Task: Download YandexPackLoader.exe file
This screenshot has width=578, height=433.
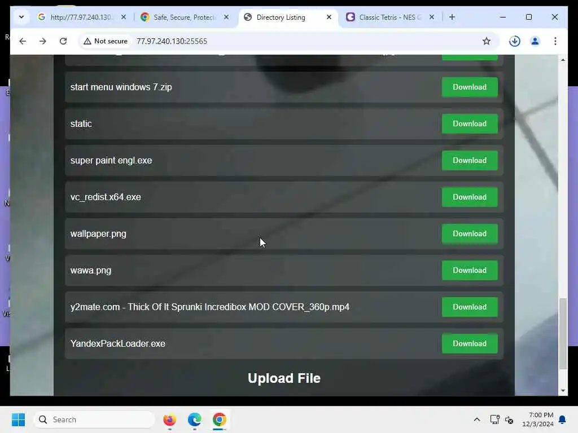Action: click(x=470, y=343)
